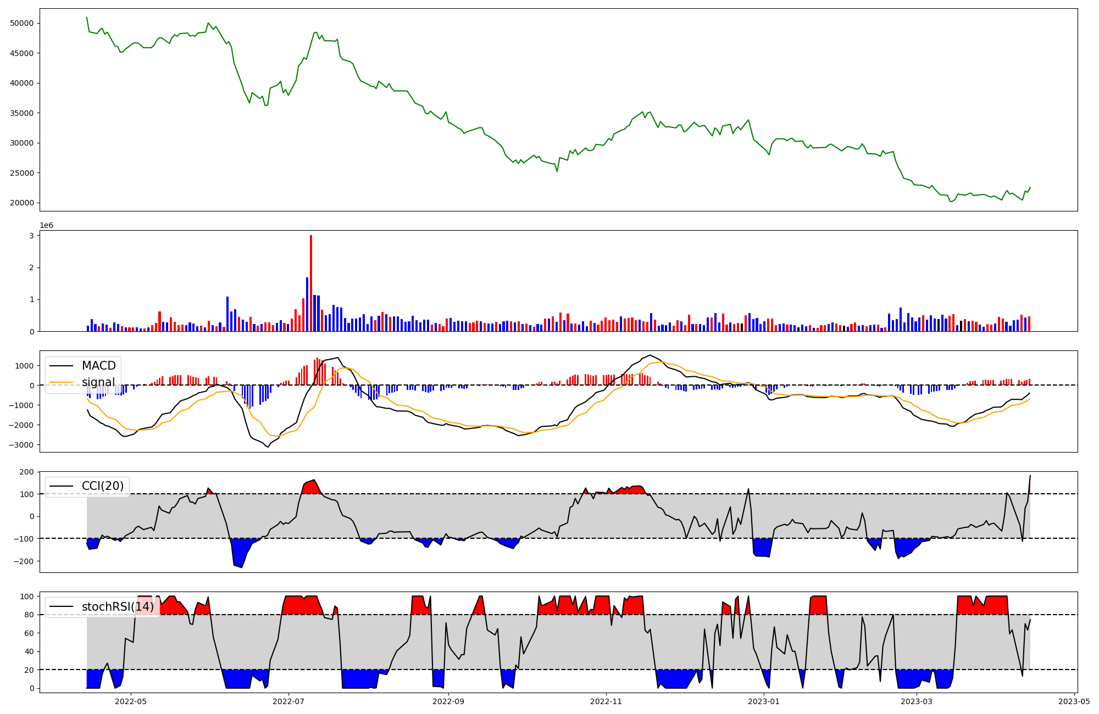Click the 2023-03 date axis label
This screenshot has height=714, width=1099.
coord(917,701)
